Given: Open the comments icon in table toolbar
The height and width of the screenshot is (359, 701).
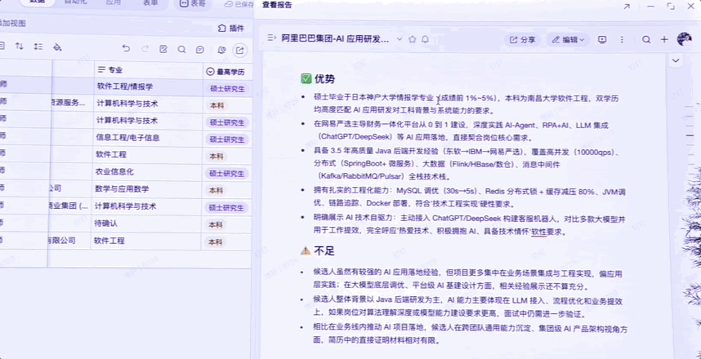Looking at the screenshot, I should (200, 49).
